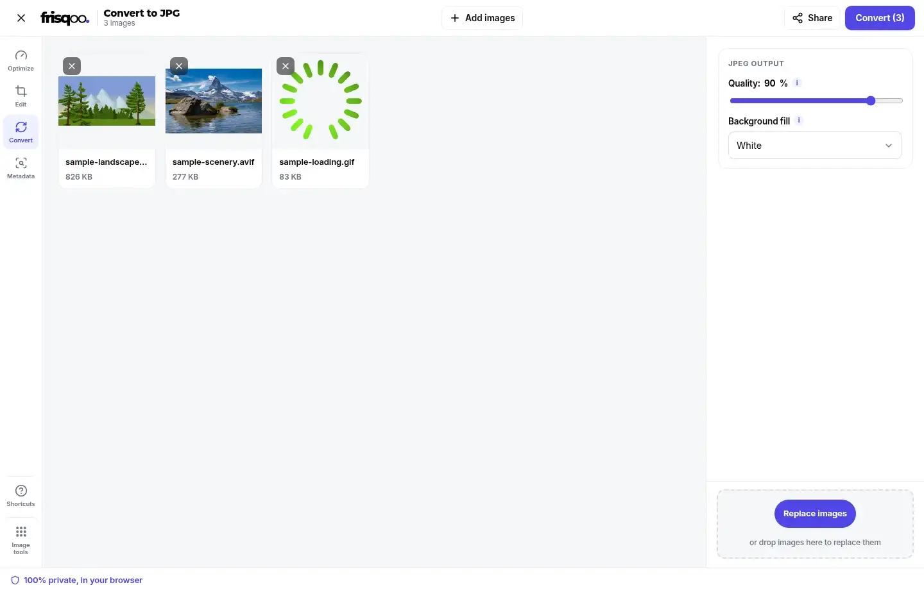Adjust the JPEG Quality slider

816,101
